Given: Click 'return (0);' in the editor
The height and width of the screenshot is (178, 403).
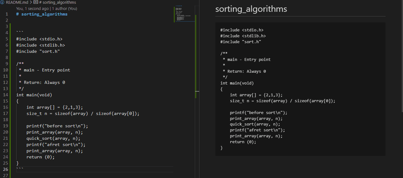Looking at the screenshot, I should coord(41,157).
